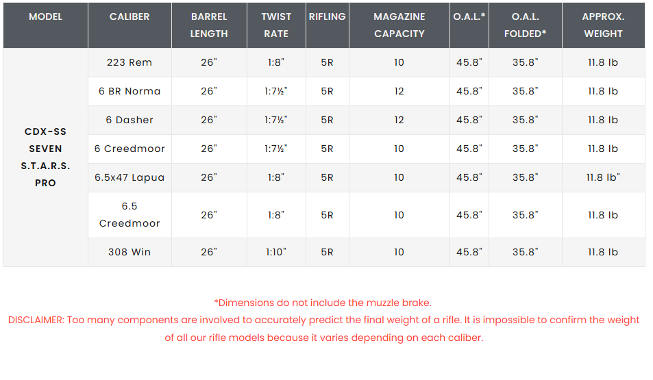The height and width of the screenshot is (380, 653).
Task: Click the muzzle brake dimensions footnote
Action: 323,303
